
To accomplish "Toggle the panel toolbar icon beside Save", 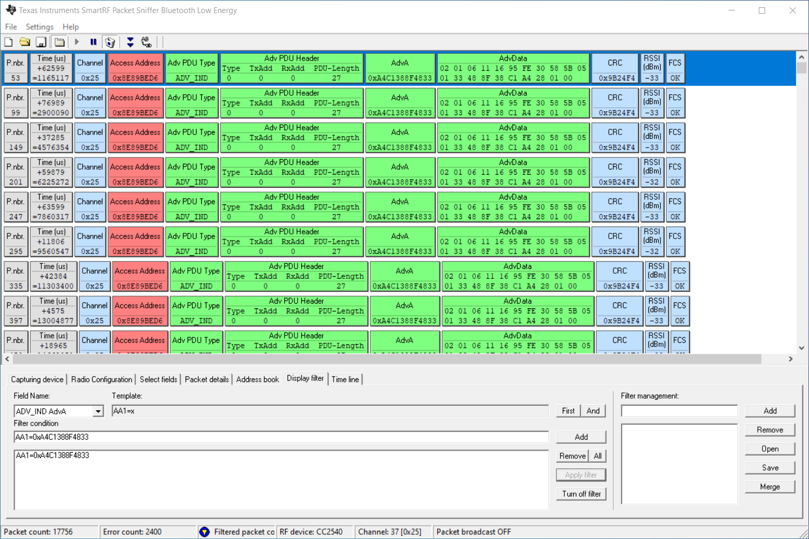I will click(60, 42).
